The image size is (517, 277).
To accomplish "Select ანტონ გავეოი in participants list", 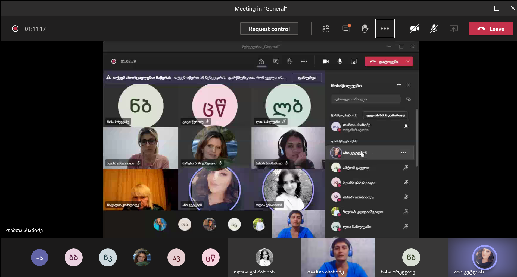I will [x=370, y=168].
